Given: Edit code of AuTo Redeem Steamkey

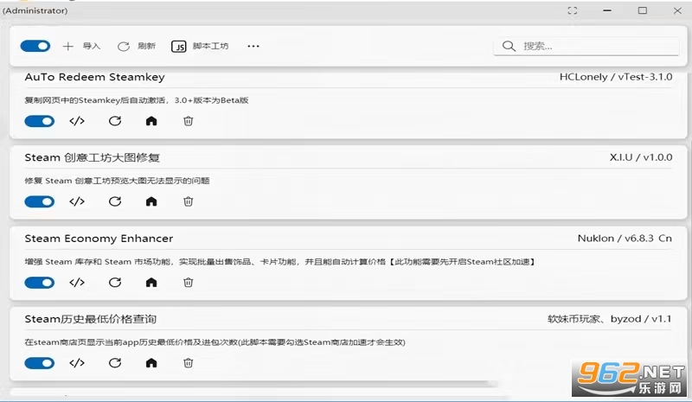Looking at the screenshot, I should click(77, 121).
